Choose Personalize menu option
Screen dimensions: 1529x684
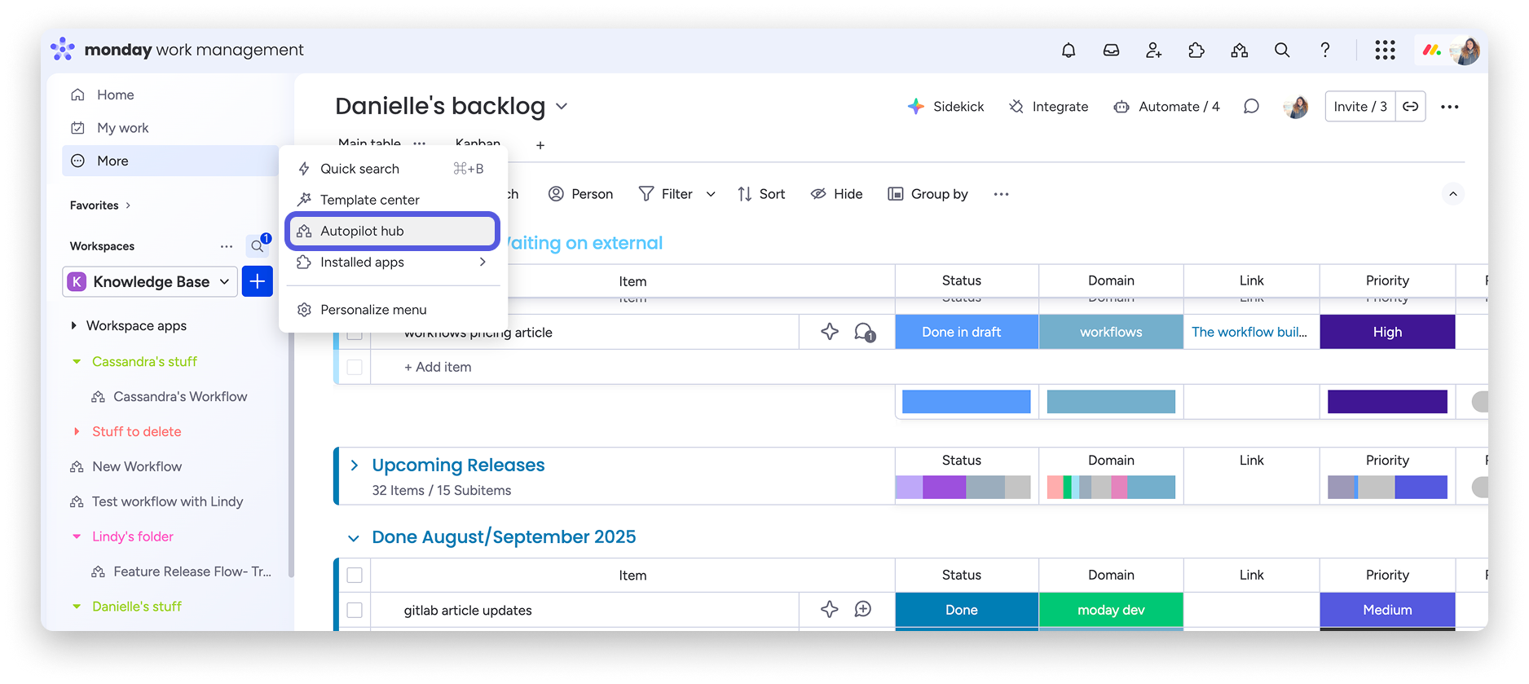coord(373,310)
